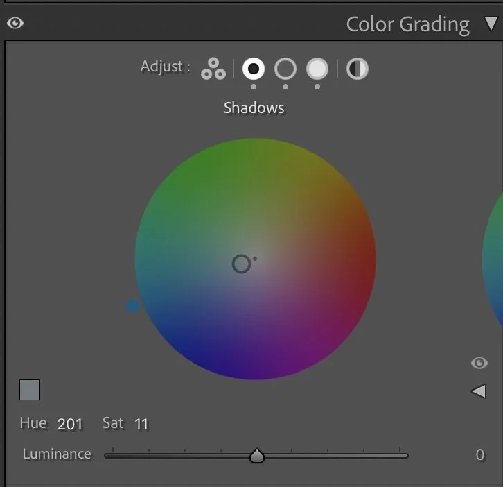The image size is (503, 487).
Task: Collapse the Color Grading panel triangle
Action: [491, 24]
